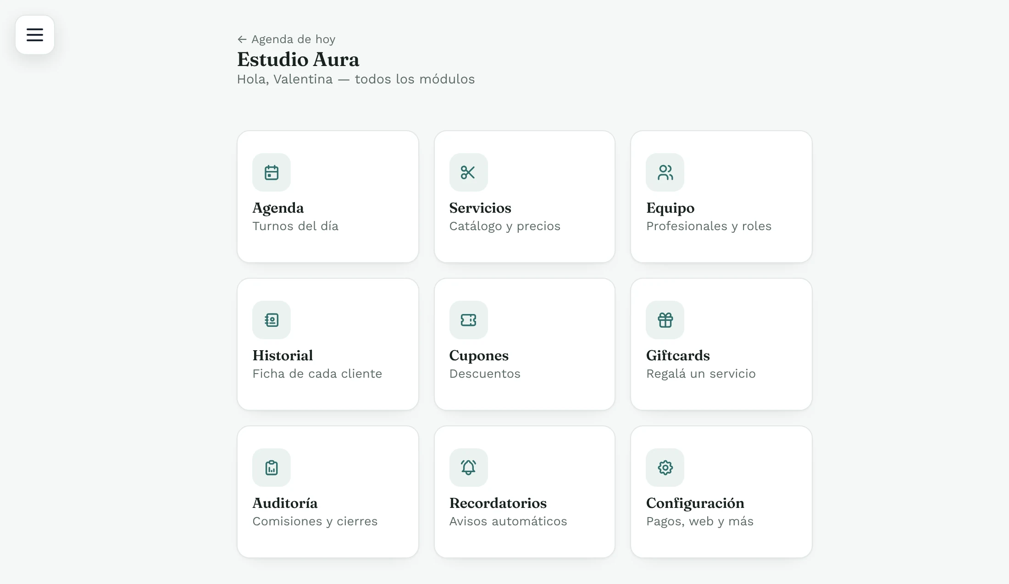Click 'Descuentos' subtitle text
The height and width of the screenshot is (584, 1009).
(485, 374)
